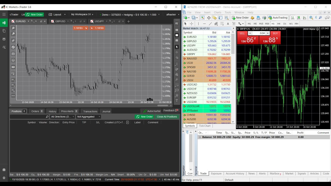Image resolution: width=331 pixels, height=186 pixels.
Task: Close the EURUSD chart tab
Action: pos(45,21)
